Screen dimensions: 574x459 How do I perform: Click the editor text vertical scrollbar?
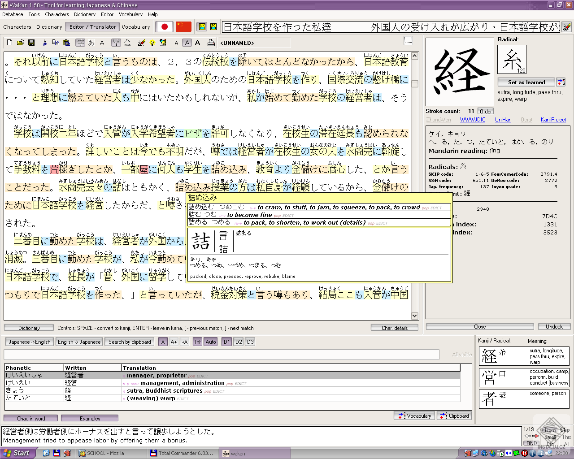click(414, 186)
